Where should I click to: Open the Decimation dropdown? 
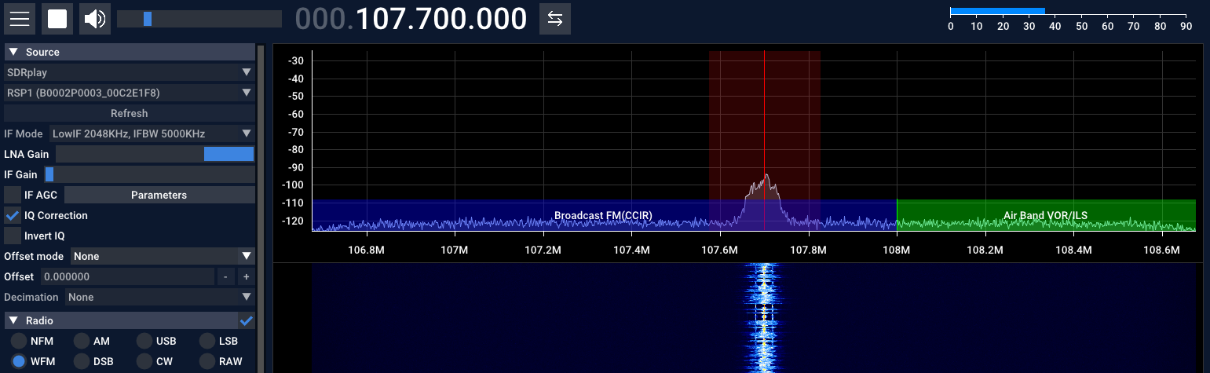159,297
